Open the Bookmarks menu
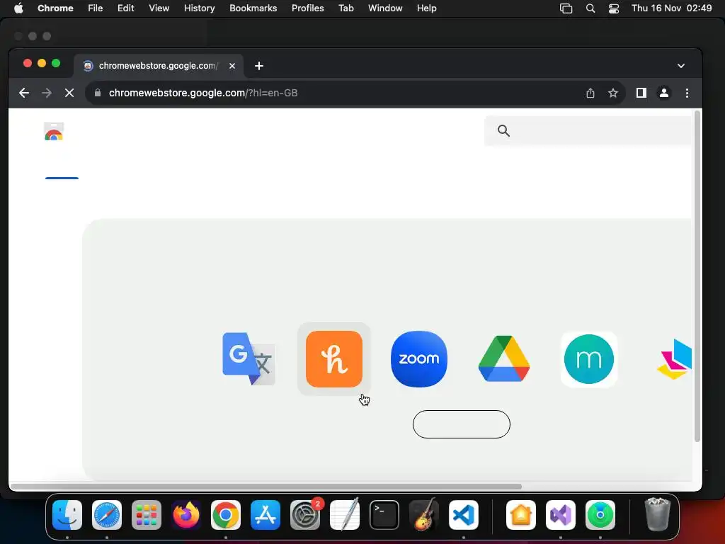 [x=253, y=8]
